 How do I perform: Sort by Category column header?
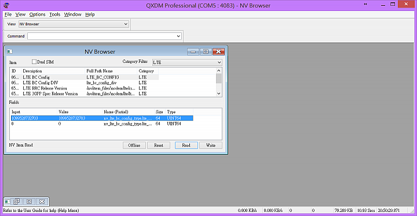point(148,71)
